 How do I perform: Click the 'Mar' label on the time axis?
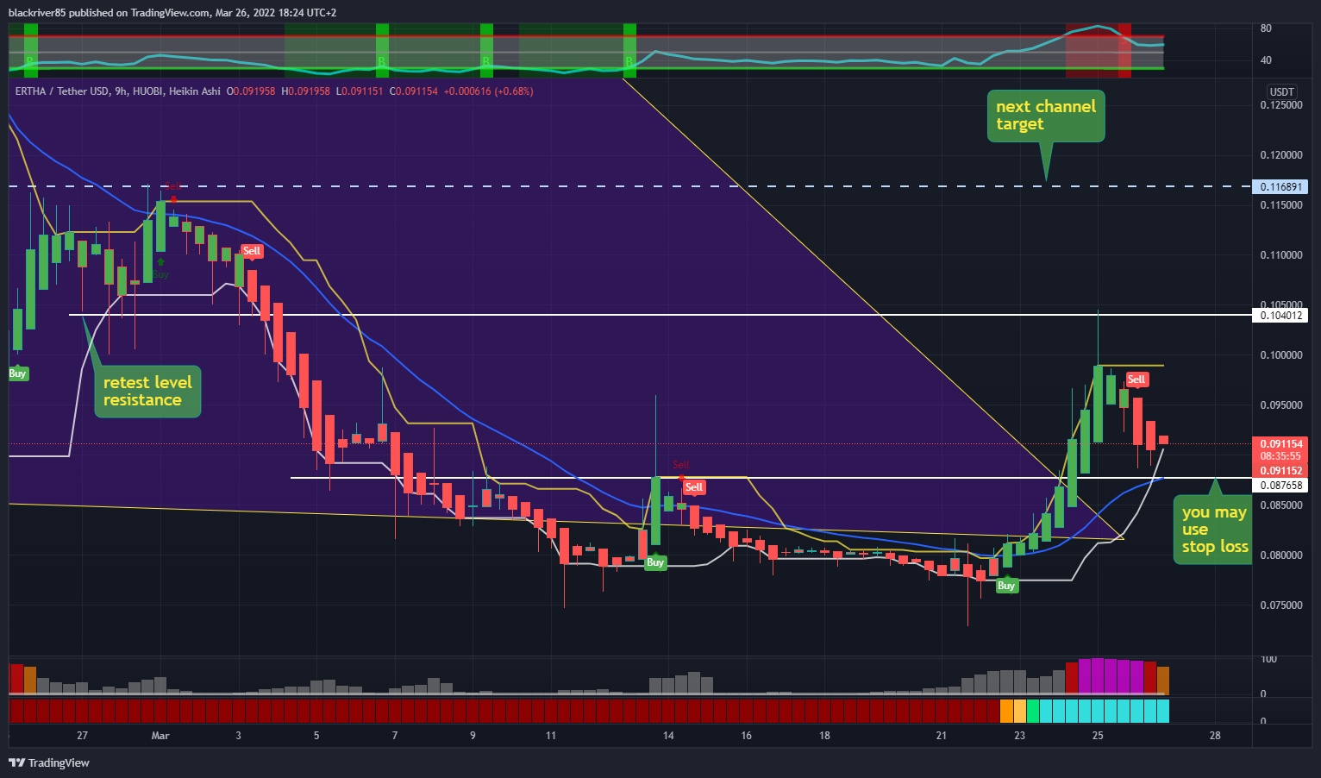point(160,736)
